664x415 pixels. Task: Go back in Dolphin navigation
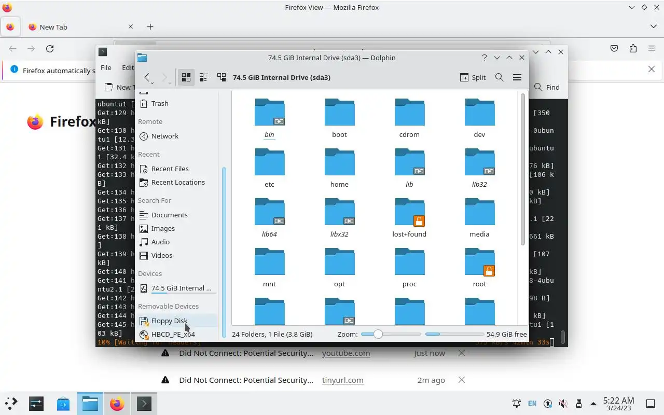coord(147,77)
